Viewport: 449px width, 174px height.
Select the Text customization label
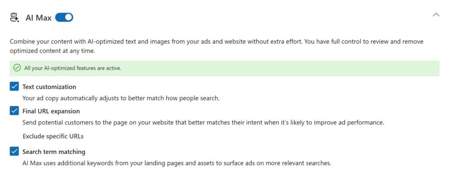pyautogui.click(x=49, y=87)
